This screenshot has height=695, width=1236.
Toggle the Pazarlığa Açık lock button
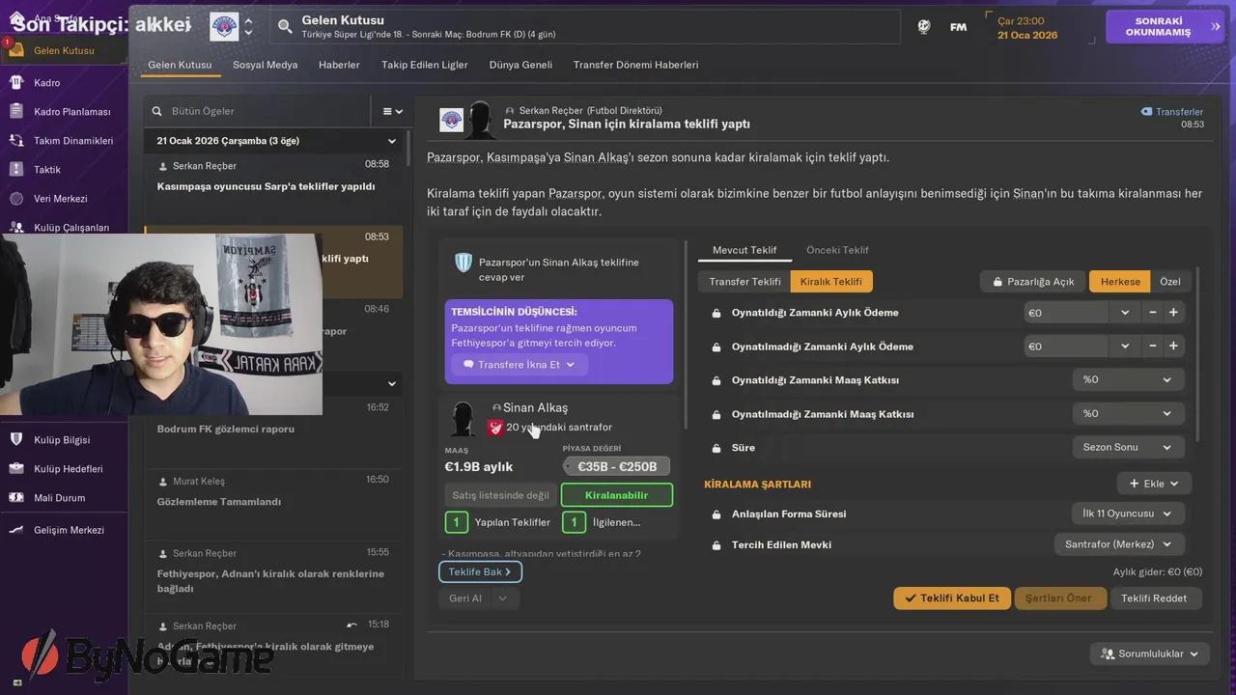pos(1032,282)
